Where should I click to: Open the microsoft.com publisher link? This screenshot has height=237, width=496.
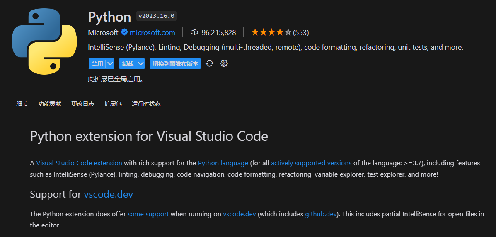[152, 33]
